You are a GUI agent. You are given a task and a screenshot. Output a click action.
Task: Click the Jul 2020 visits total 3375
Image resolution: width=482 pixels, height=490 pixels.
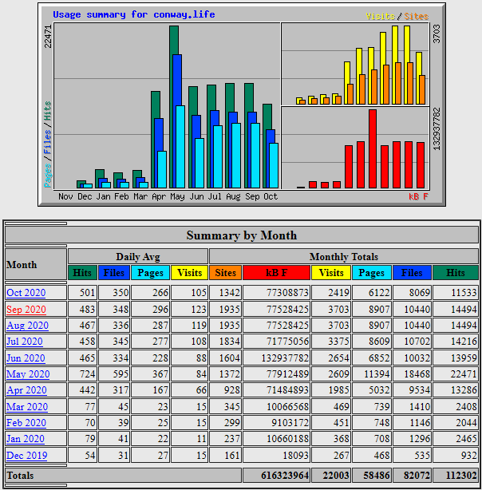pyautogui.click(x=338, y=342)
